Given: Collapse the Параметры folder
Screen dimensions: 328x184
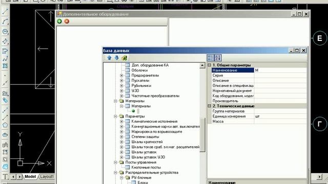Looking at the screenshot, I should [x=115, y=116].
